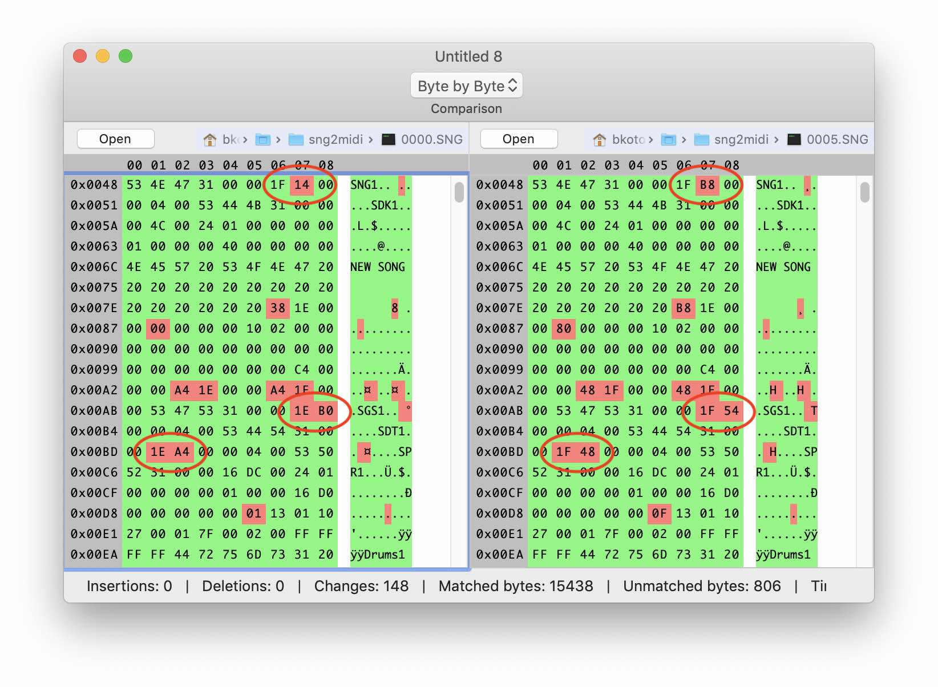The width and height of the screenshot is (938, 687).
Task: Select changed byte 80 on row 0x0087 of 0005.SNG
Action: point(564,329)
